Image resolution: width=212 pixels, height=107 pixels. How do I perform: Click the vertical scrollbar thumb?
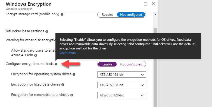click(x=155, y=67)
